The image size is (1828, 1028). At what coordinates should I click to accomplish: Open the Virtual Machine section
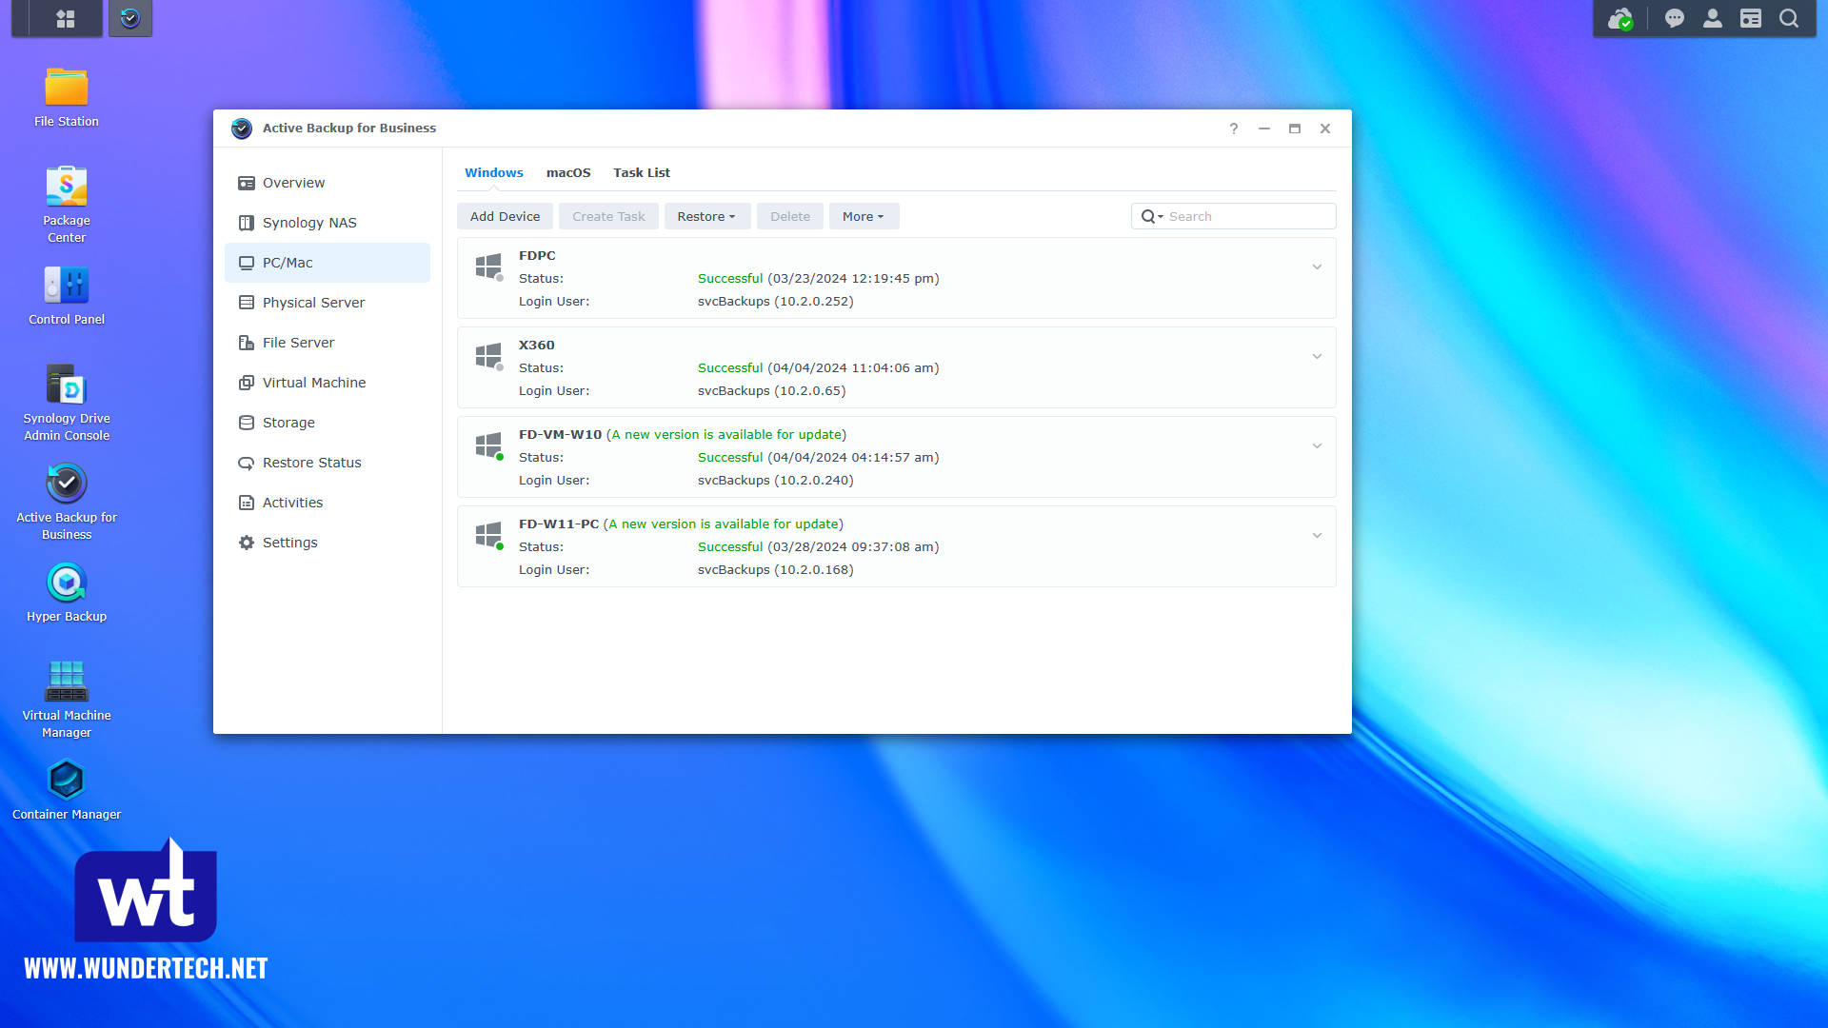coord(314,382)
